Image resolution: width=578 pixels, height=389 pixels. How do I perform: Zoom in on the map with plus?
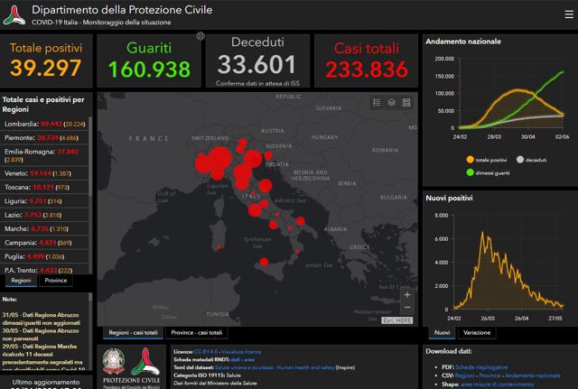click(x=407, y=295)
